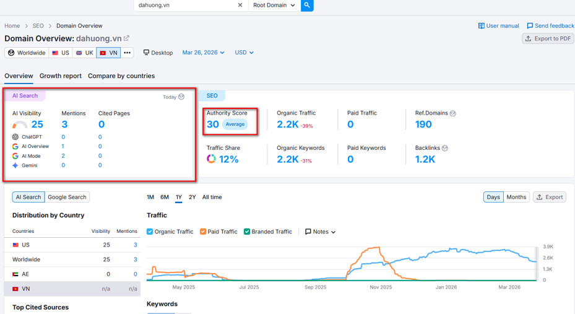
Task: Switch chart view to Months
Action: pos(516,197)
